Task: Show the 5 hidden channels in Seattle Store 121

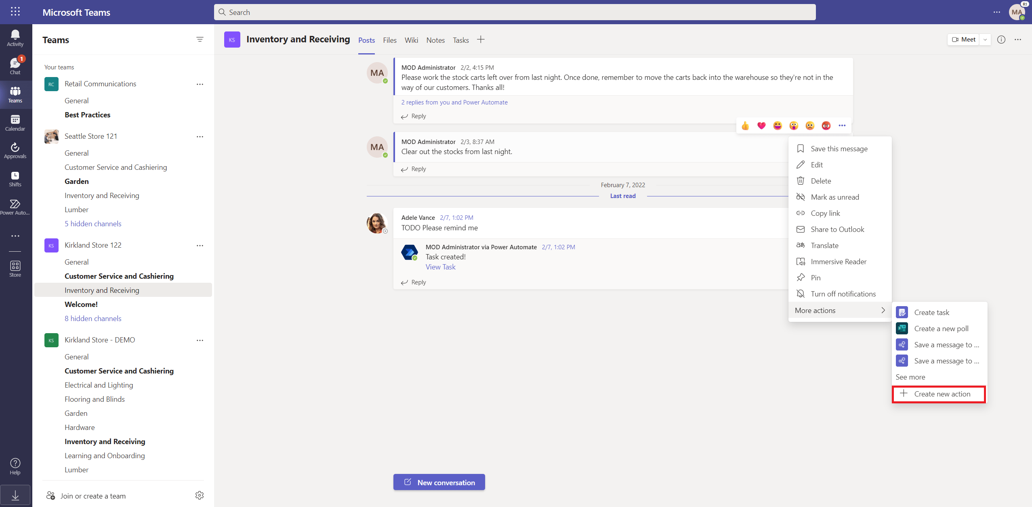Action: coord(93,223)
